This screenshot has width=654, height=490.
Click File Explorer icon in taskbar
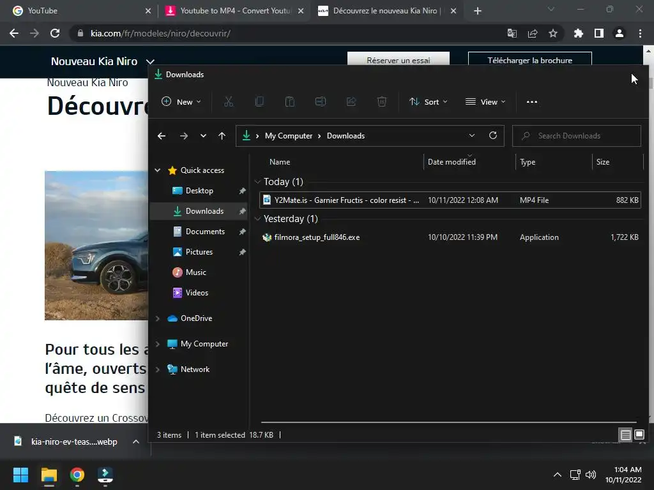point(49,475)
